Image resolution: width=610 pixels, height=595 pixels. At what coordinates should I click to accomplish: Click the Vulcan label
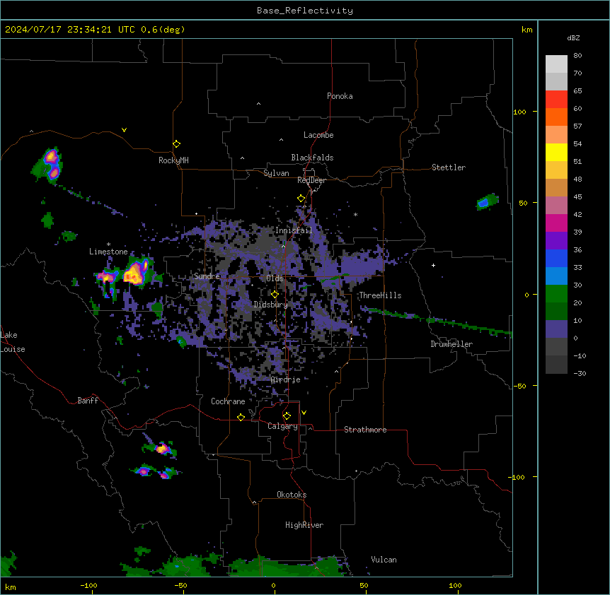coord(384,560)
